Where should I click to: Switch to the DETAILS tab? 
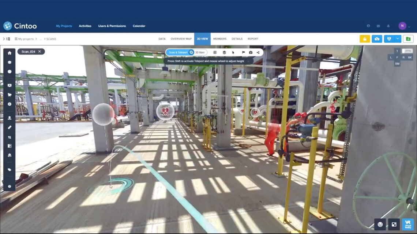tap(237, 39)
